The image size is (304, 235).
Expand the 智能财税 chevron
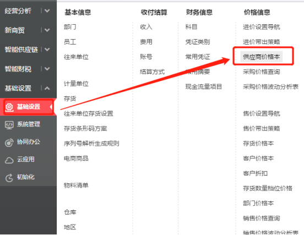tap(47, 69)
